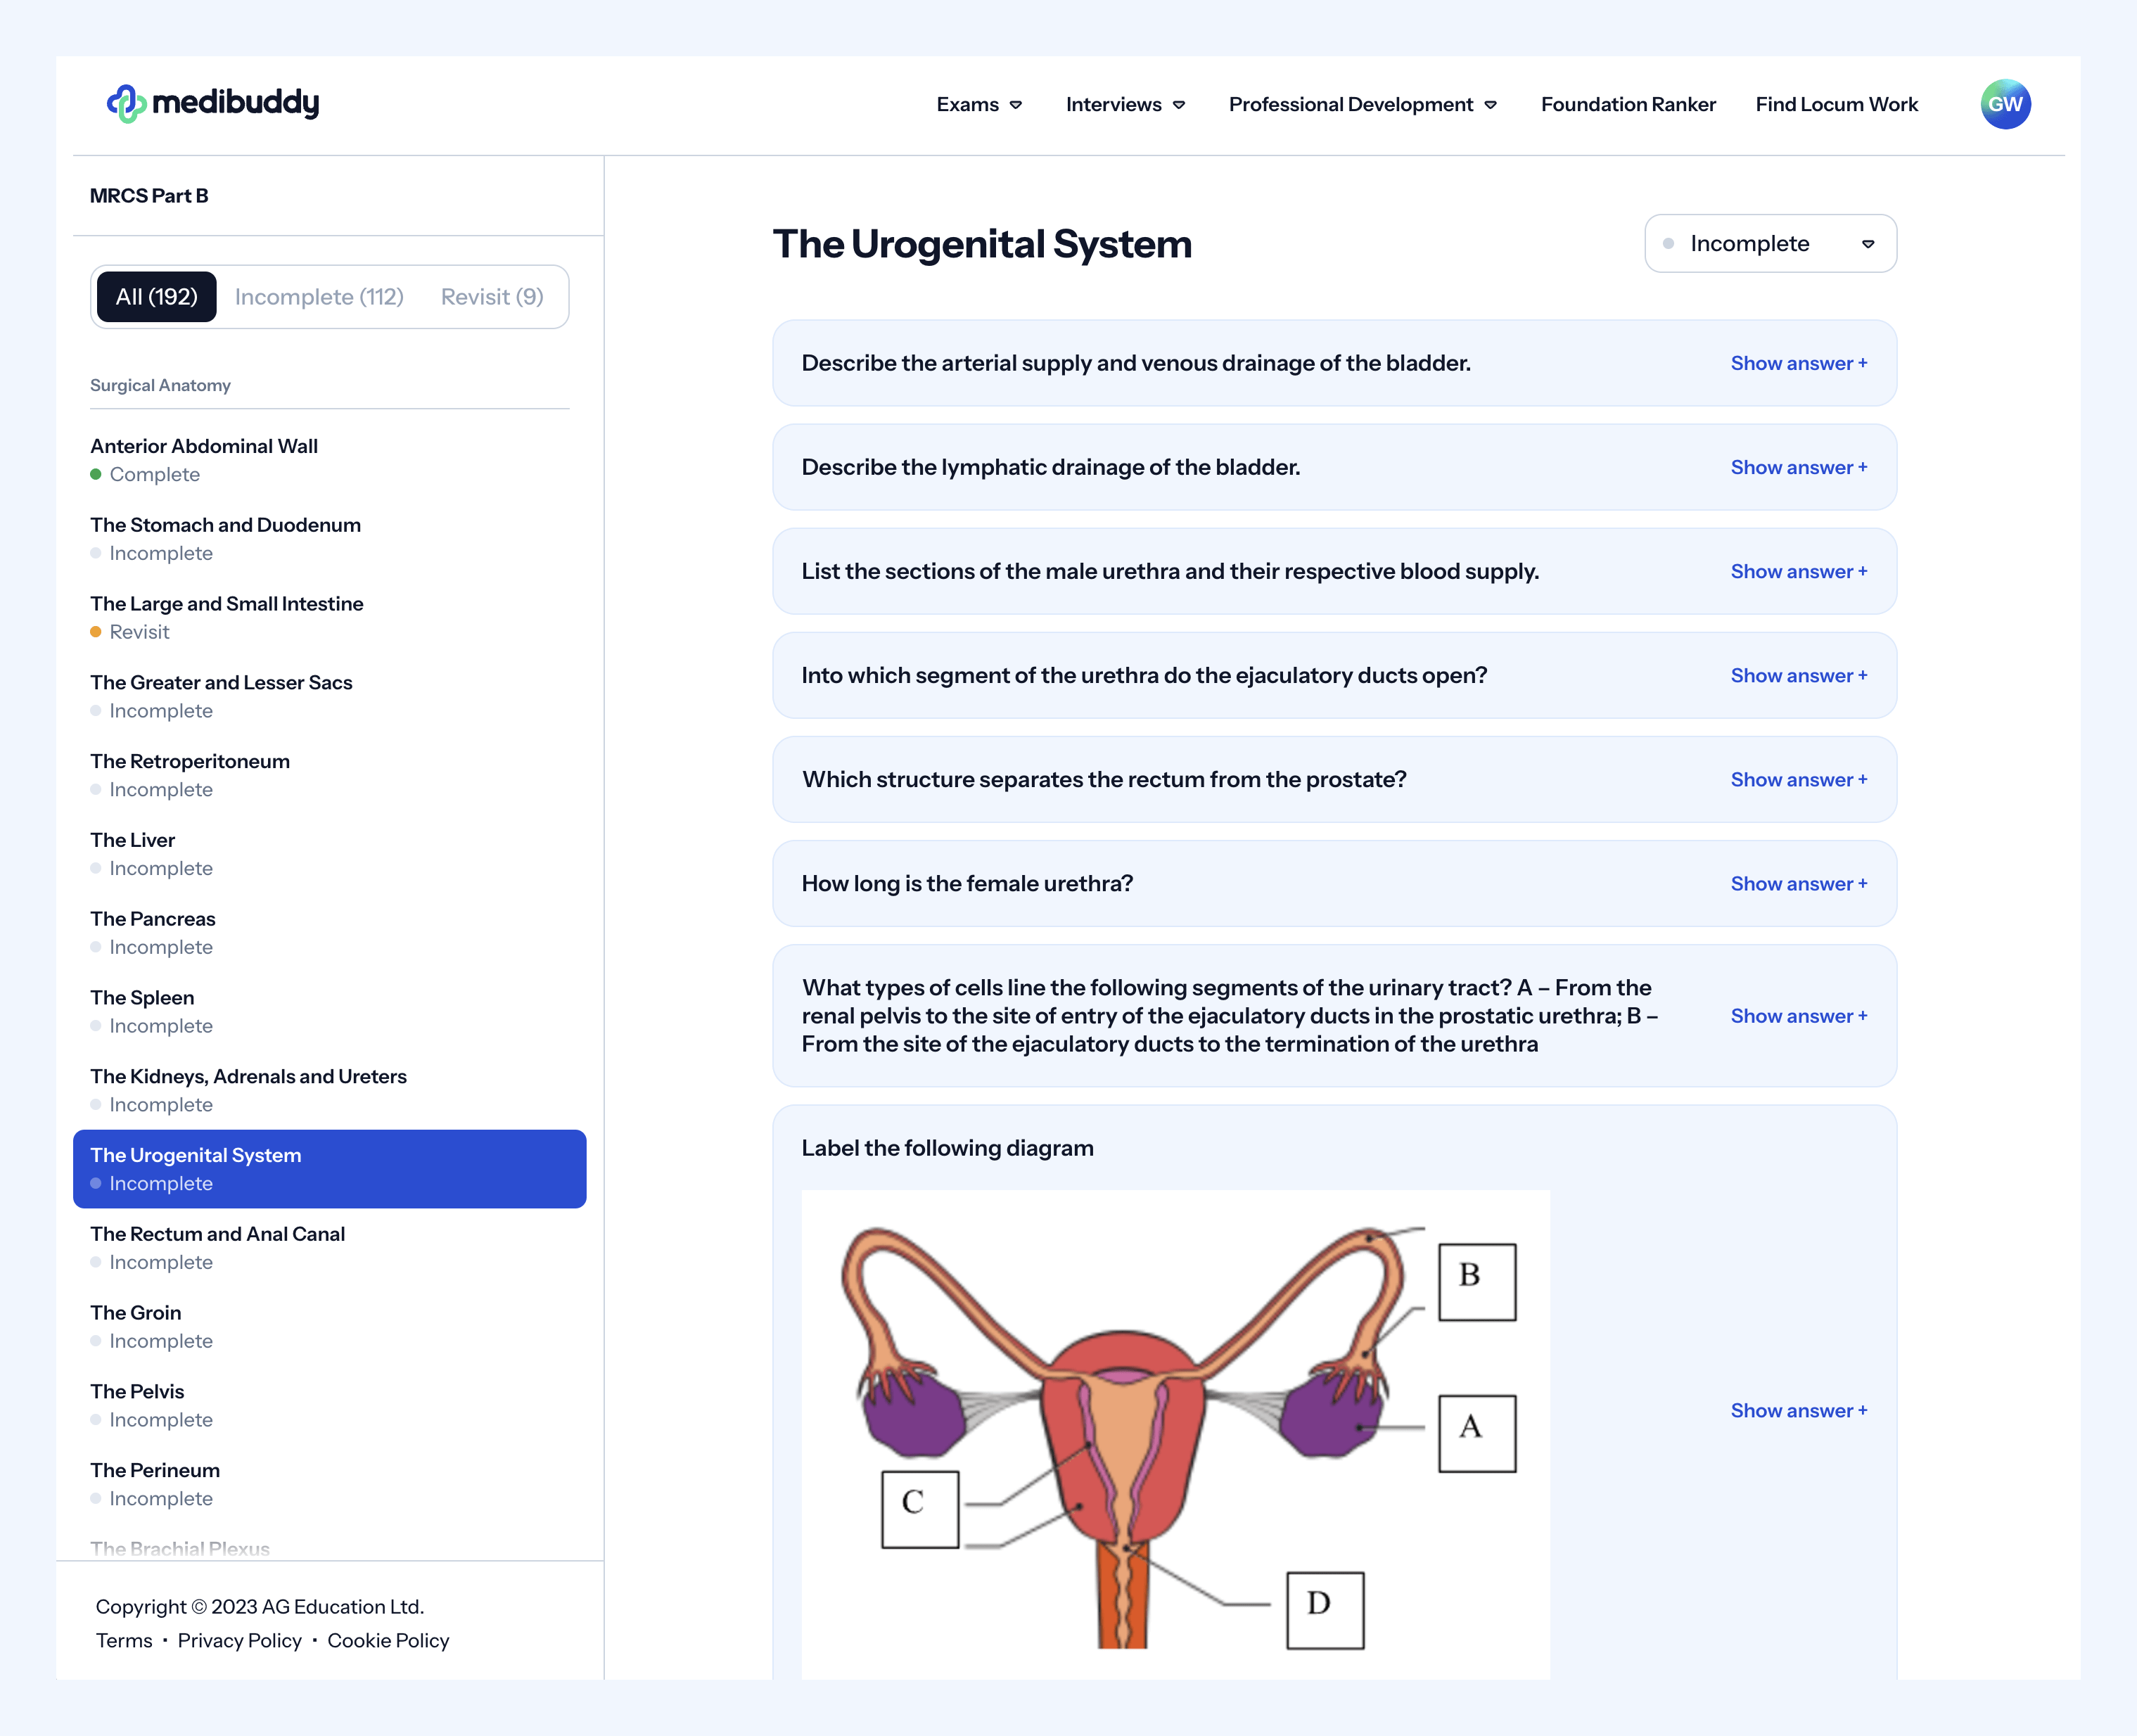Show answer for lymphatic drainage of bladder
This screenshot has width=2137, height=1736.
[x=1799, y=467]
